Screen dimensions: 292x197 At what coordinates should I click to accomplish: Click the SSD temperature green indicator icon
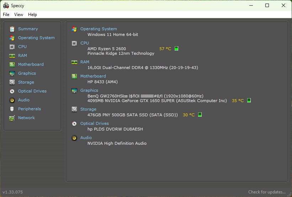click(x=200, y=115)
